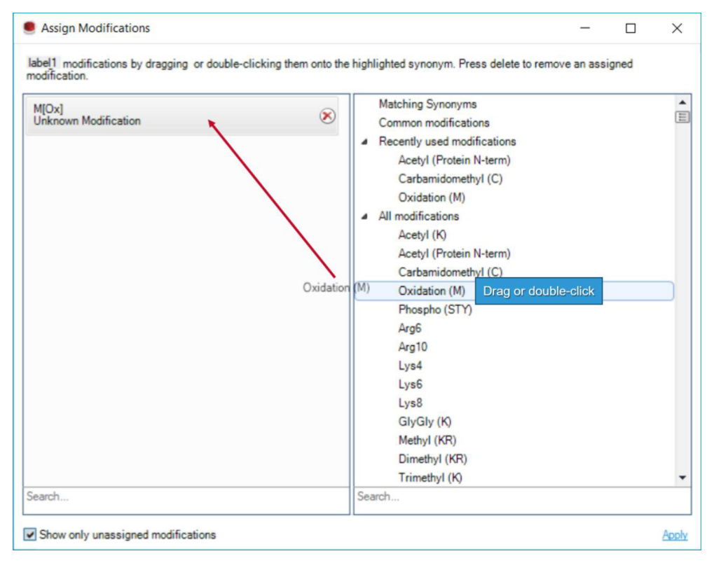This screenshot has width=714, height=563.
Task: Minimize the Assign Modifications window
Action: pos(585,28)
